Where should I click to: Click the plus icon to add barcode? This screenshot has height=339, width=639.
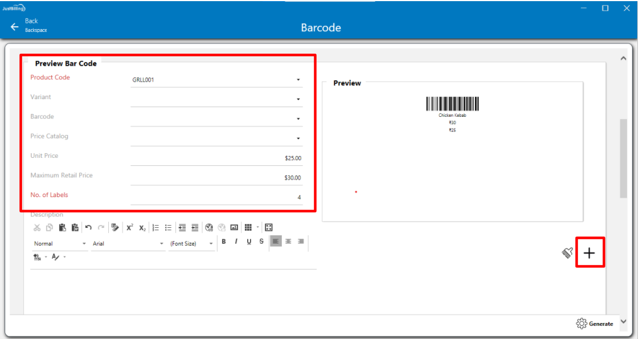point(589,253)
